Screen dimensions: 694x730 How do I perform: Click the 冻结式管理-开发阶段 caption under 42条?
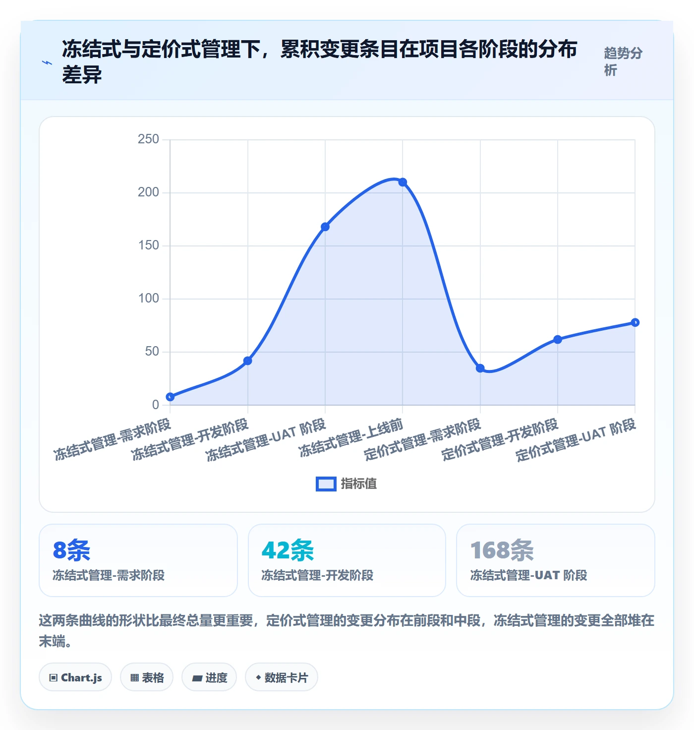[317, 575]
